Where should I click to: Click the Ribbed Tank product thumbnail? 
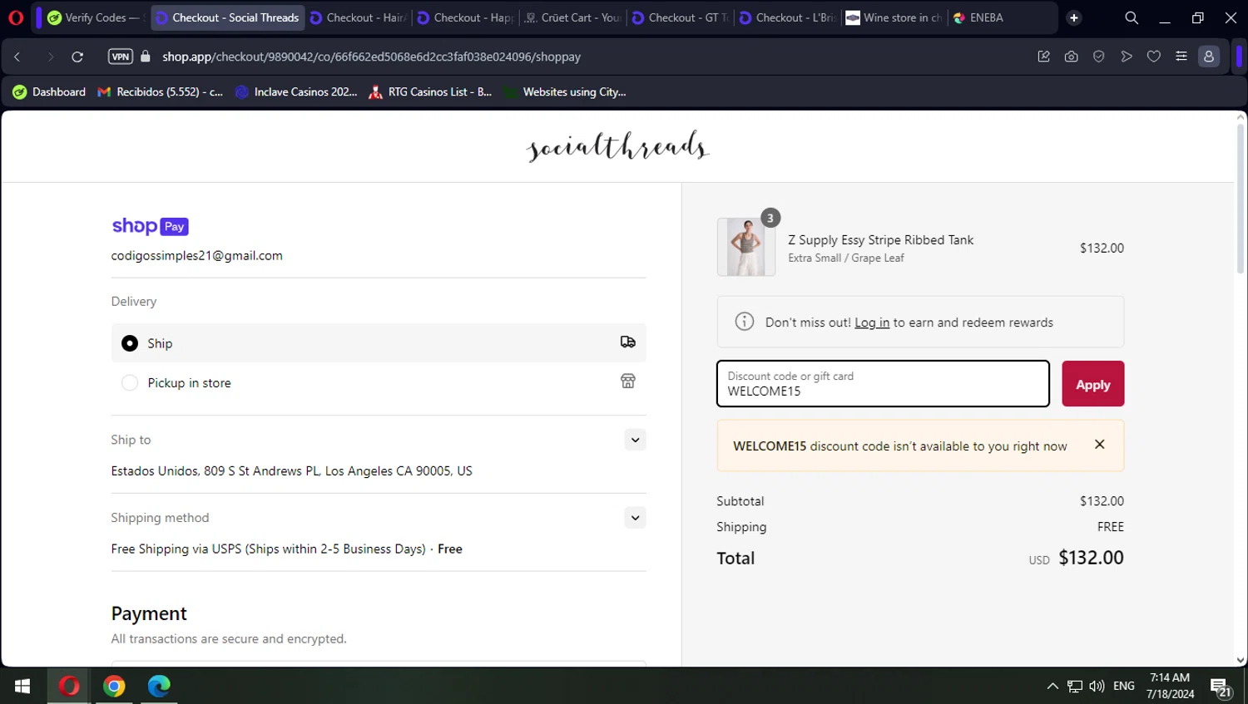click(x=746, y=247)
